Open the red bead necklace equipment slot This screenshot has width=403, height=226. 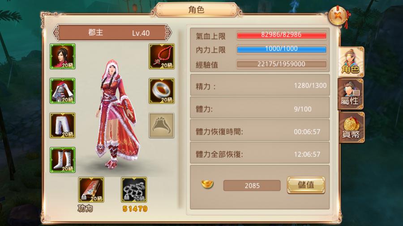pyautogui.click(x=161, y=56)
